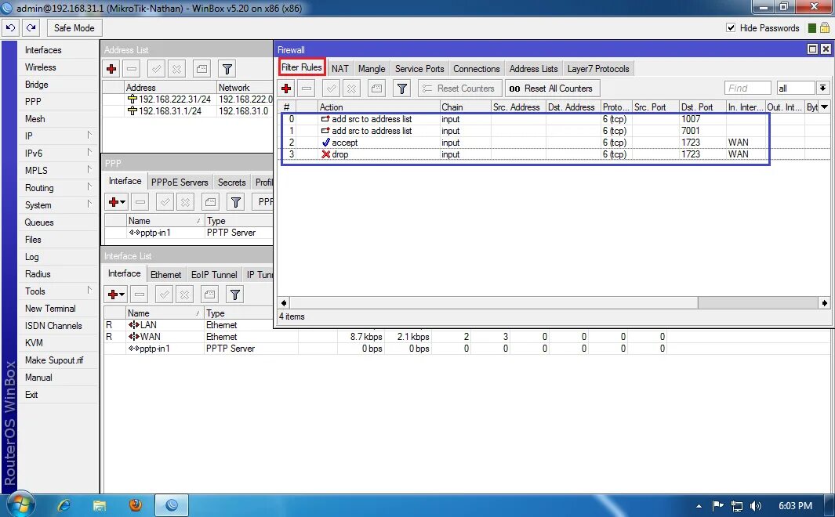Open Secrets tab in PPP window

tap(231, 182)
